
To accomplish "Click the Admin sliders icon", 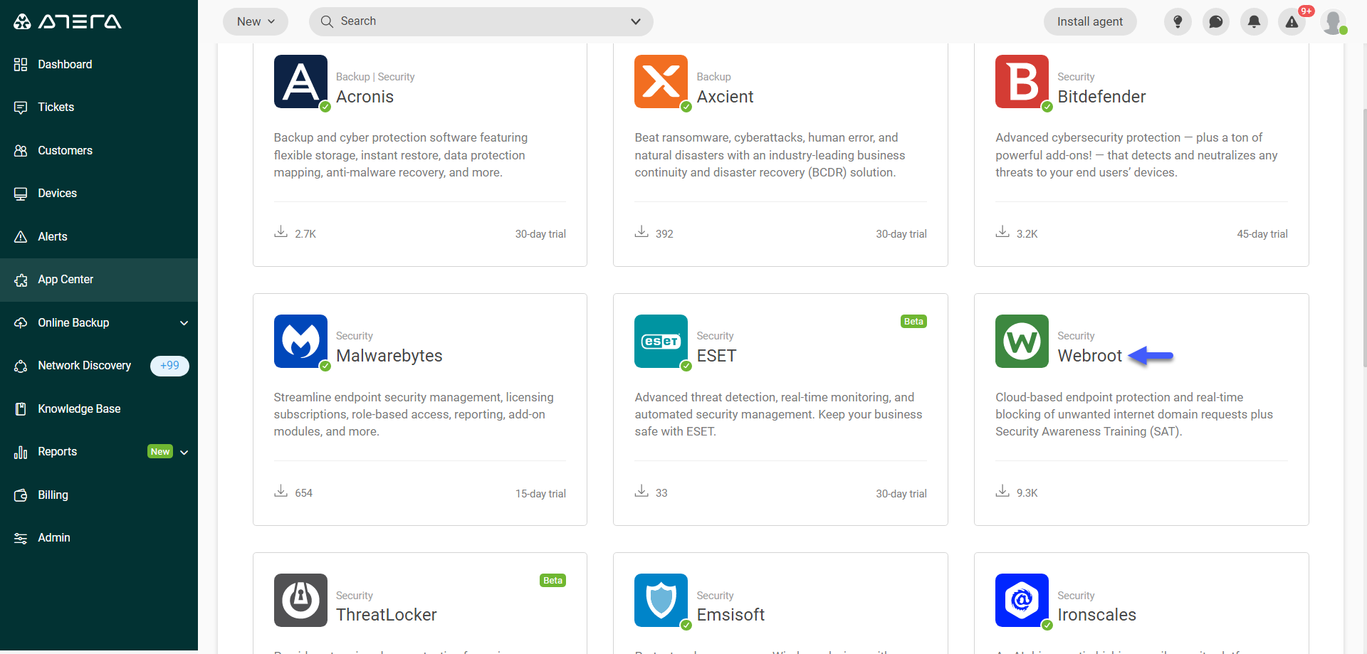I will (x=21, y=539).
